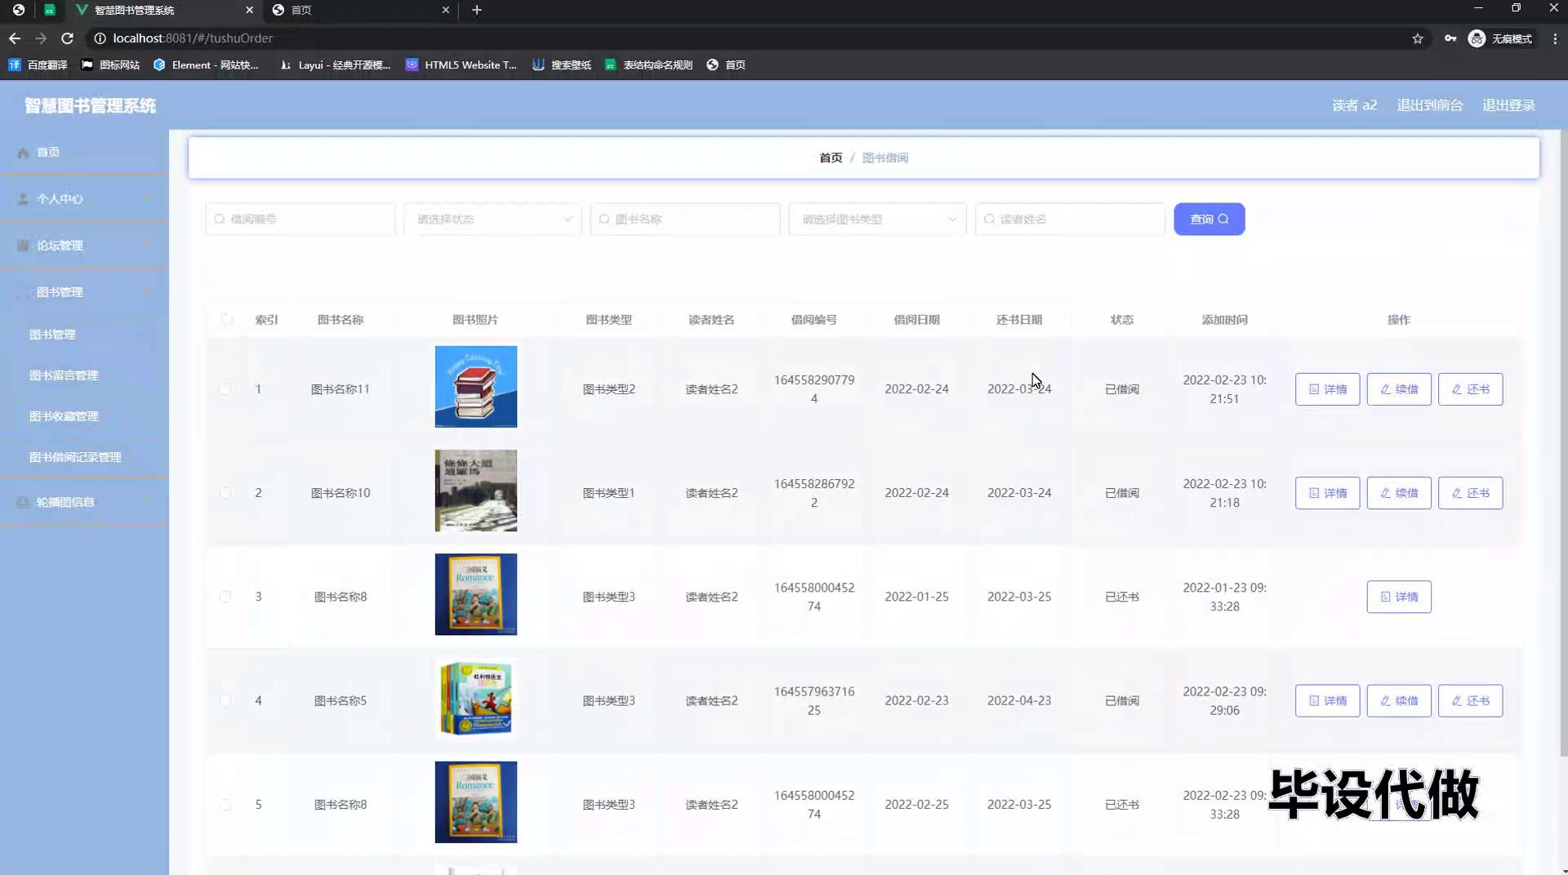Open the 请选择图书类型 book type dropdown
Image resolution: width=1568 pixels, height=875 pixels.
(x=877, y=219)
